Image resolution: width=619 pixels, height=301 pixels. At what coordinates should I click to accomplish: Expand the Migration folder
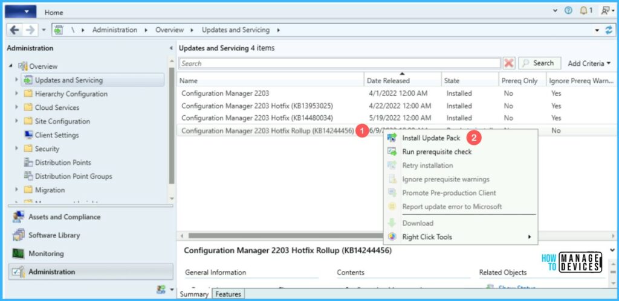click(x=16, y=190)
